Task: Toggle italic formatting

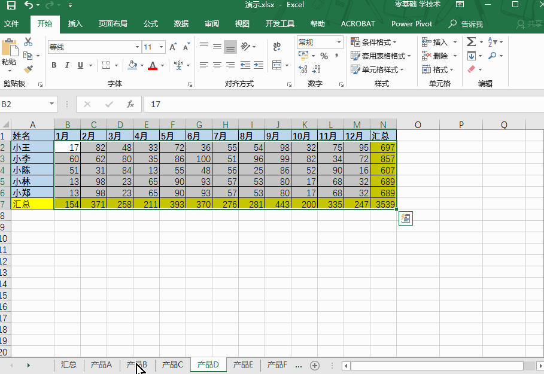Action: click(67, 65)
